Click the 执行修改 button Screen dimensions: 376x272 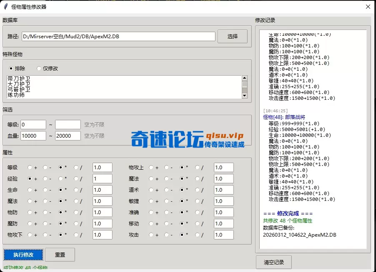pos(23,255)
